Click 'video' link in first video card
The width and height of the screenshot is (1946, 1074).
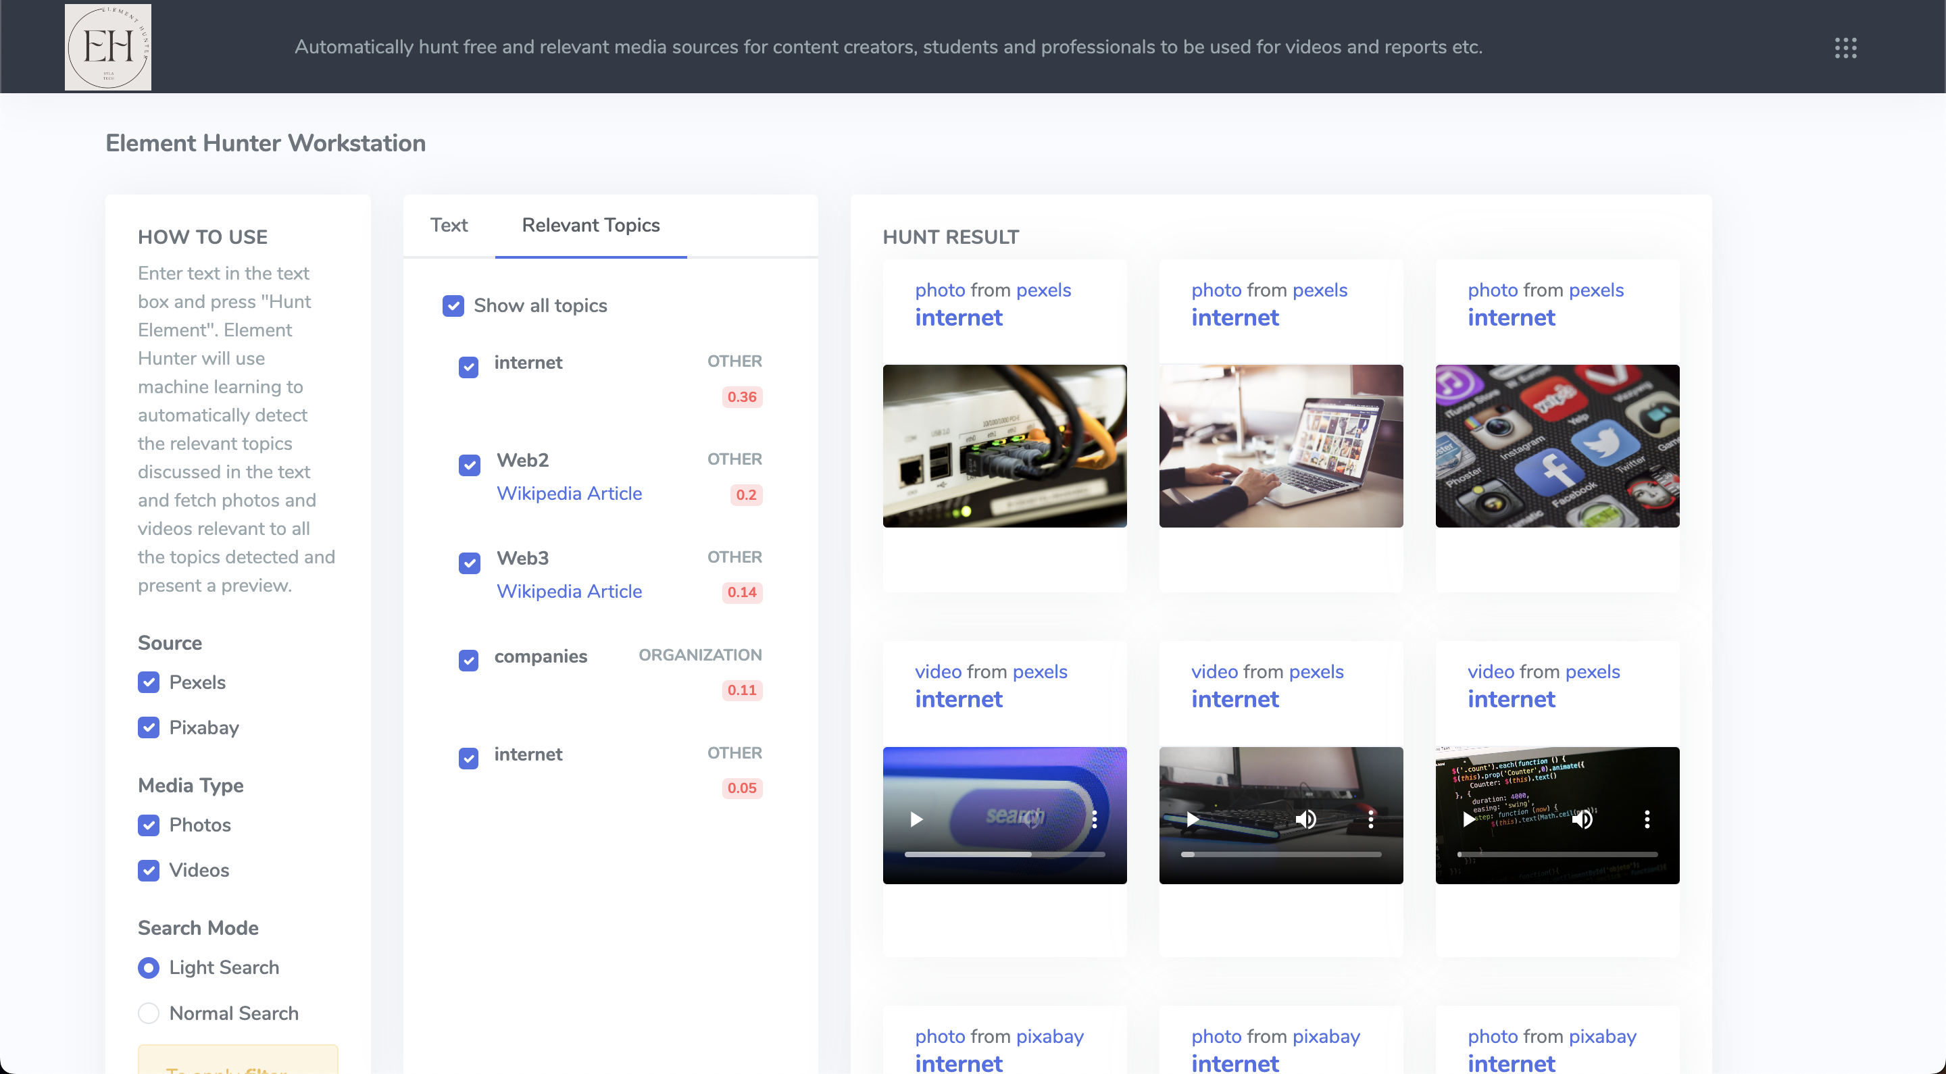point(939,671)
